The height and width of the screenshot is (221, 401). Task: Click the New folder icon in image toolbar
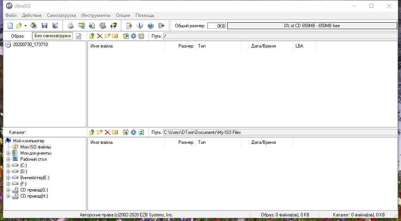point(107,36)
